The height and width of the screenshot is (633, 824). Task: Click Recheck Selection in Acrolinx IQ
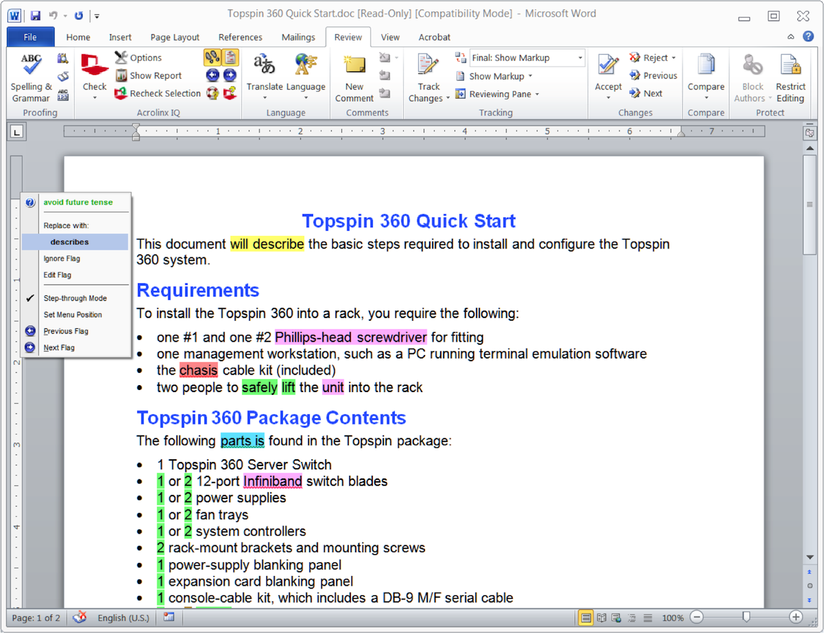(157, 93)
